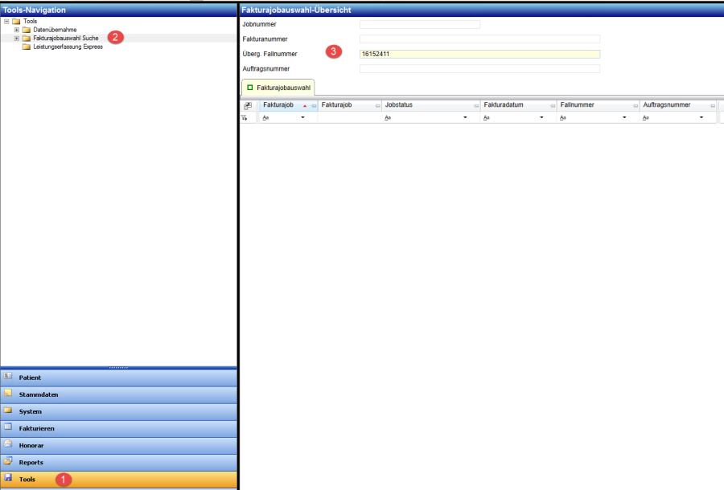Click the pin icon on Fakturadatum column

[x=553, y=106]
